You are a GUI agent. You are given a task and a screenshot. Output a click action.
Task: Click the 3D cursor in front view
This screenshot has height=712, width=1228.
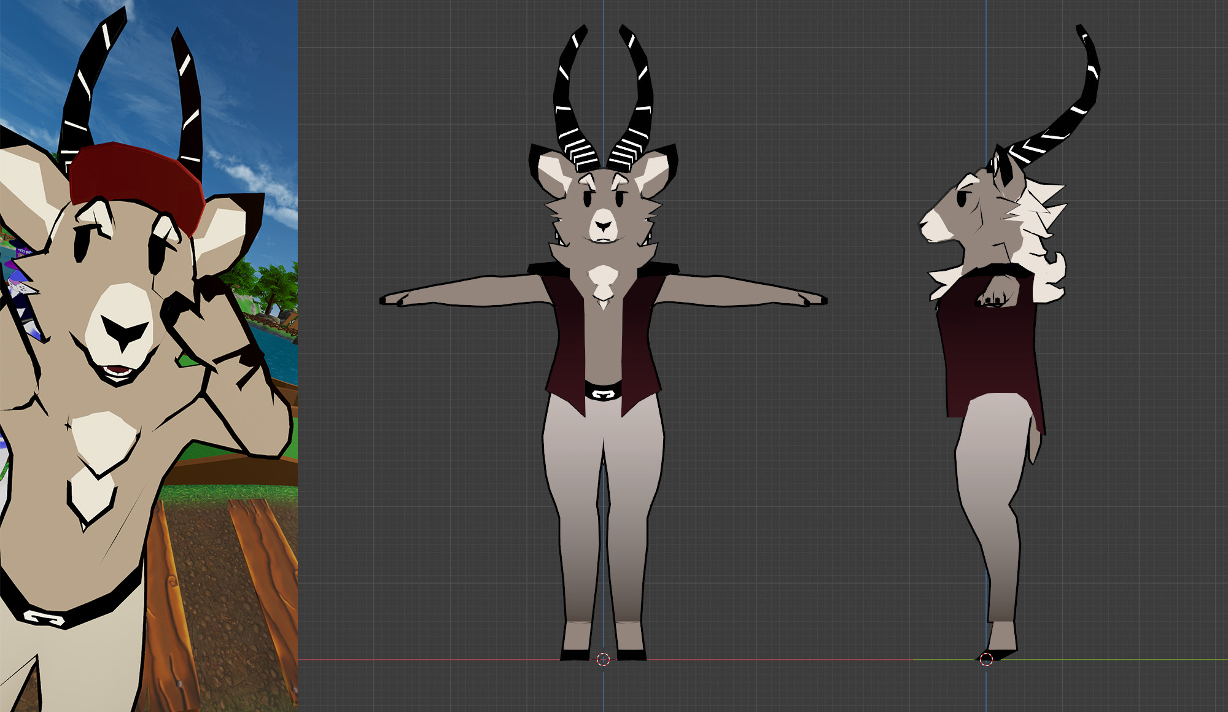603,659
